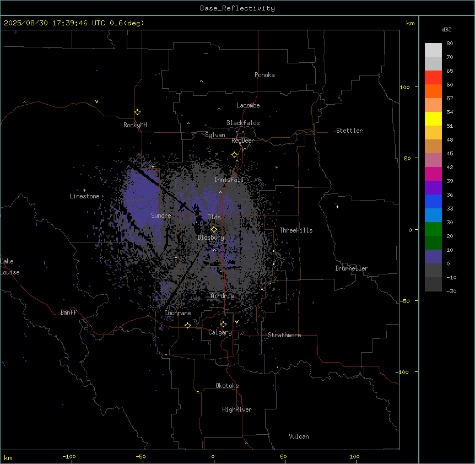Select the red 60-65 dBZ legend swatch
Viewport: 475px width, 464px height.
[x=433, y=78]
